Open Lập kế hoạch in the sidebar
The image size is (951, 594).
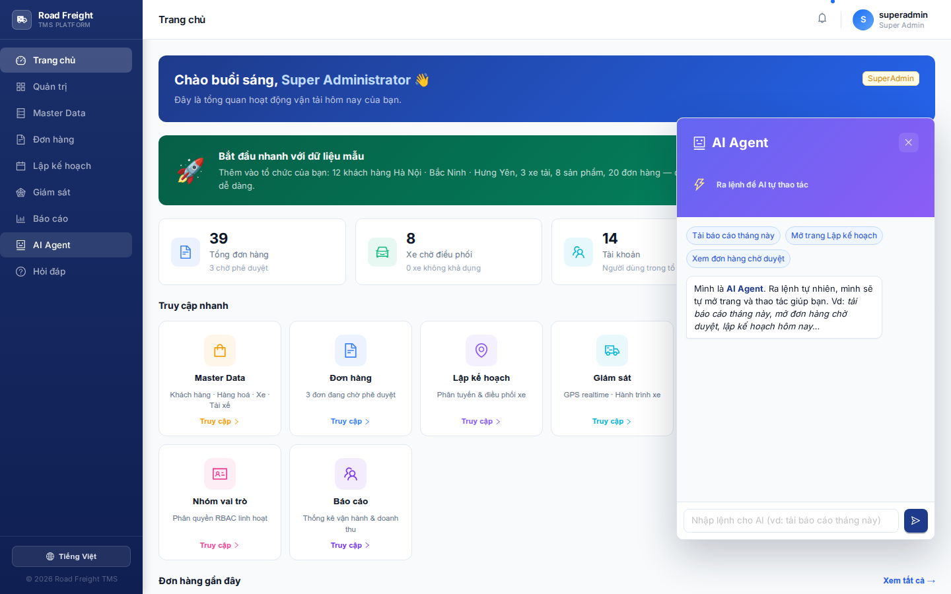click(x=66, y=166)
